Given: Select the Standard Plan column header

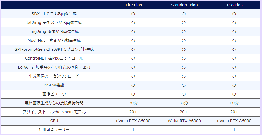Looking at the screenshot, I should tap(184, 5).
